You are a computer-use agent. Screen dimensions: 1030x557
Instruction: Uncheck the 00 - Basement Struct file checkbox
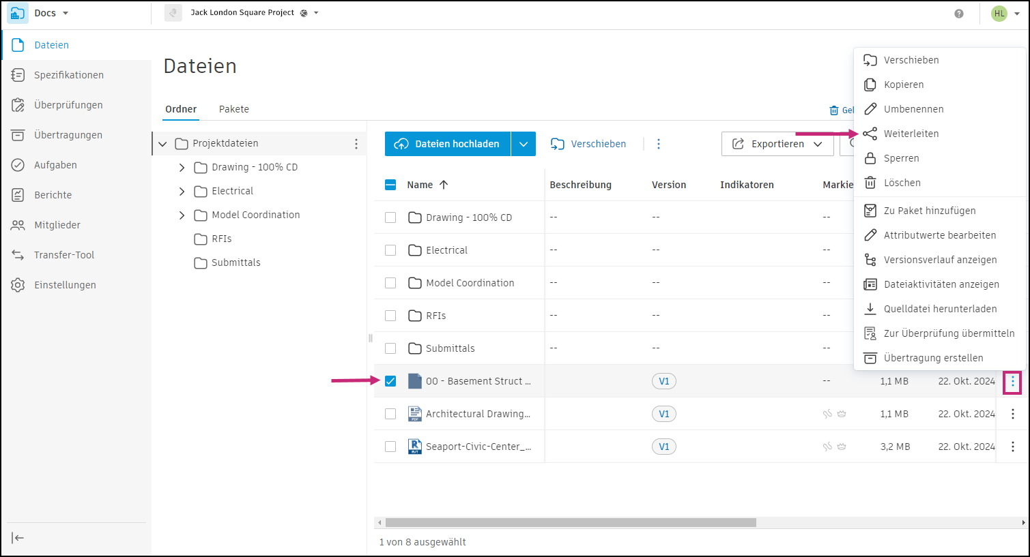pyautogui.click(x=390, y=381)
